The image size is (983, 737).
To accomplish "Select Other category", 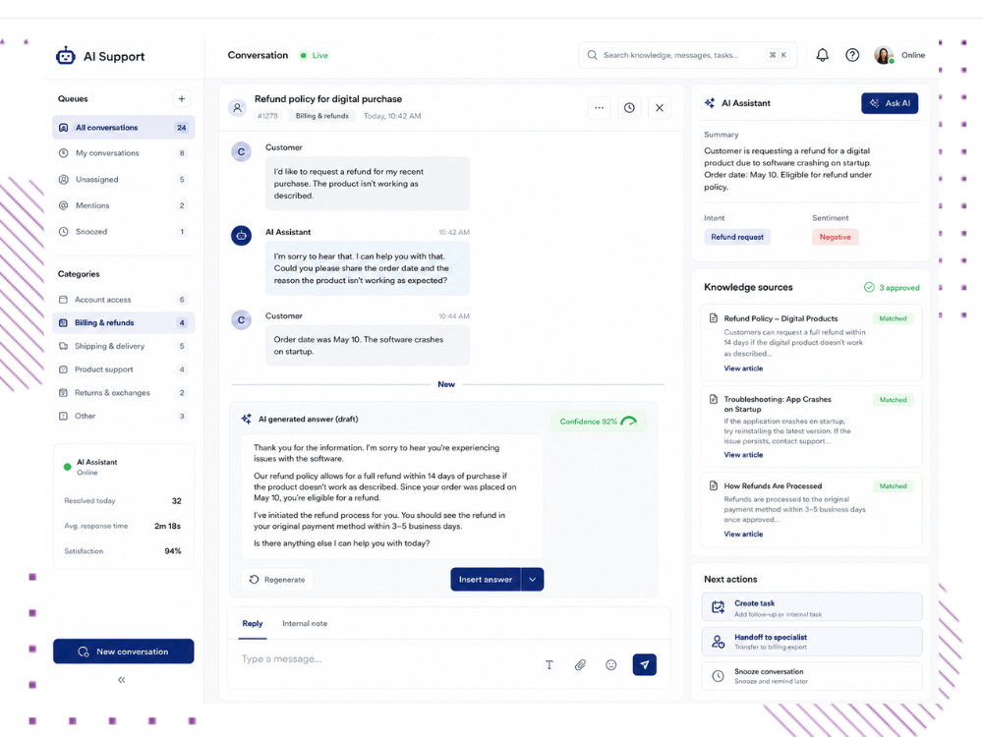I will click(124, 416).
